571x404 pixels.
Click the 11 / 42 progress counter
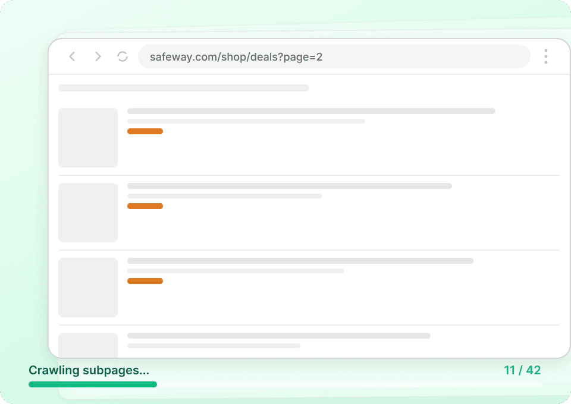tap(522, 370)
